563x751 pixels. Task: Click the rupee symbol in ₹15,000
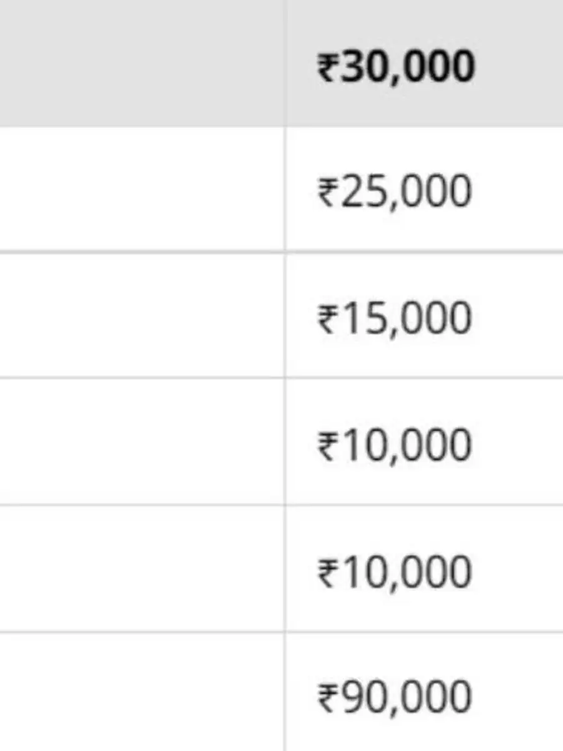[x=328, y=319]
